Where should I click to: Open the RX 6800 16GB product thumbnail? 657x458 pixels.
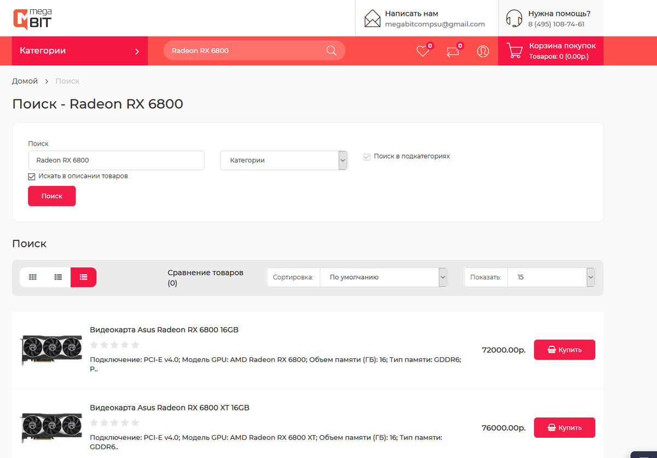51,349
